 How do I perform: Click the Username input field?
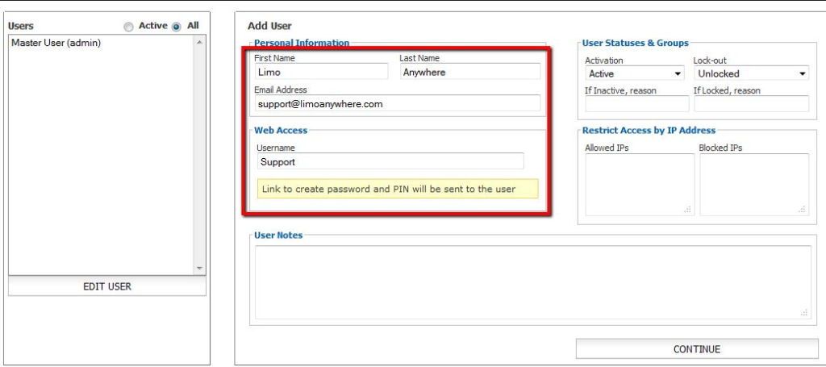coord(390,161)
